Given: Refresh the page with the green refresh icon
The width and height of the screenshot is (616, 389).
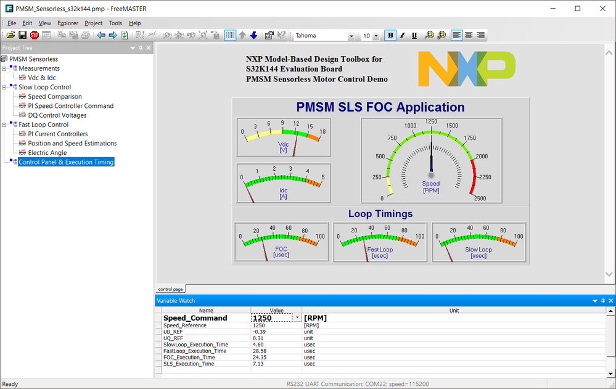Looking at the screenshot, I should pos(125,35).
